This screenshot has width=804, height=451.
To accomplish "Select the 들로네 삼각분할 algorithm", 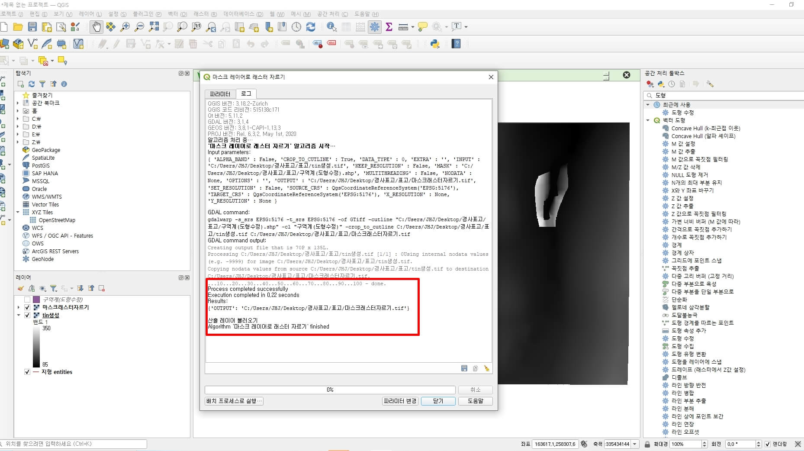I will [x=690, y=307].
